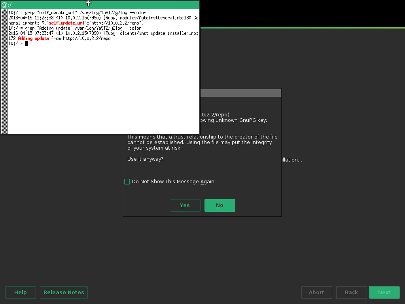
Task: Click red highlighted self_update_url text
Action: coord(67,23)
